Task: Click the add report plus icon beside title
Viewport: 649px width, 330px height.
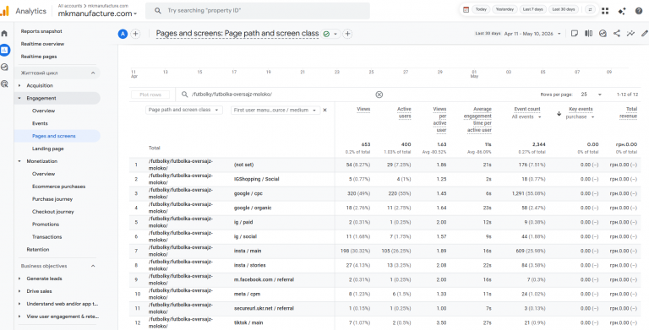Action: tap(347, 34)
